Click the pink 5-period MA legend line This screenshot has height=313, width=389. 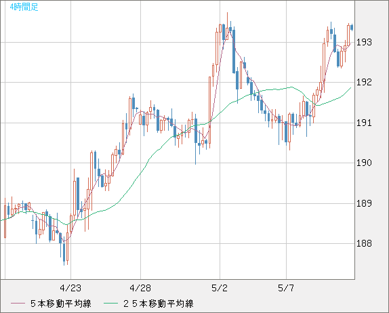18,304
